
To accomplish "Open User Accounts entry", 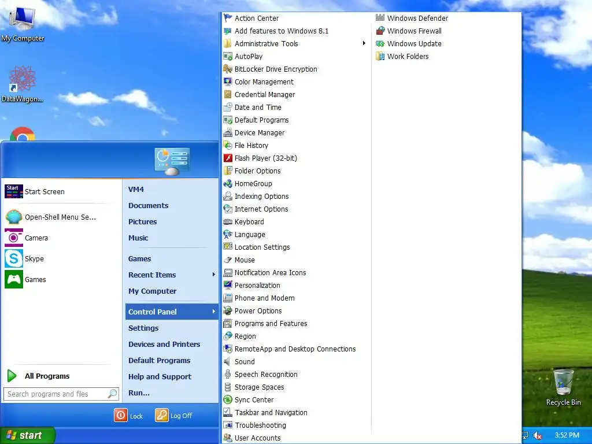I will point(257,438).
